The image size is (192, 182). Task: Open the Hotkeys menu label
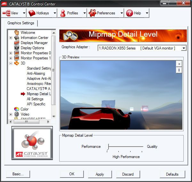click(43, 13)
